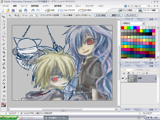Toggle the lock transparent pixels icon
The image size is (160, 120).
(x=143, y=73)
